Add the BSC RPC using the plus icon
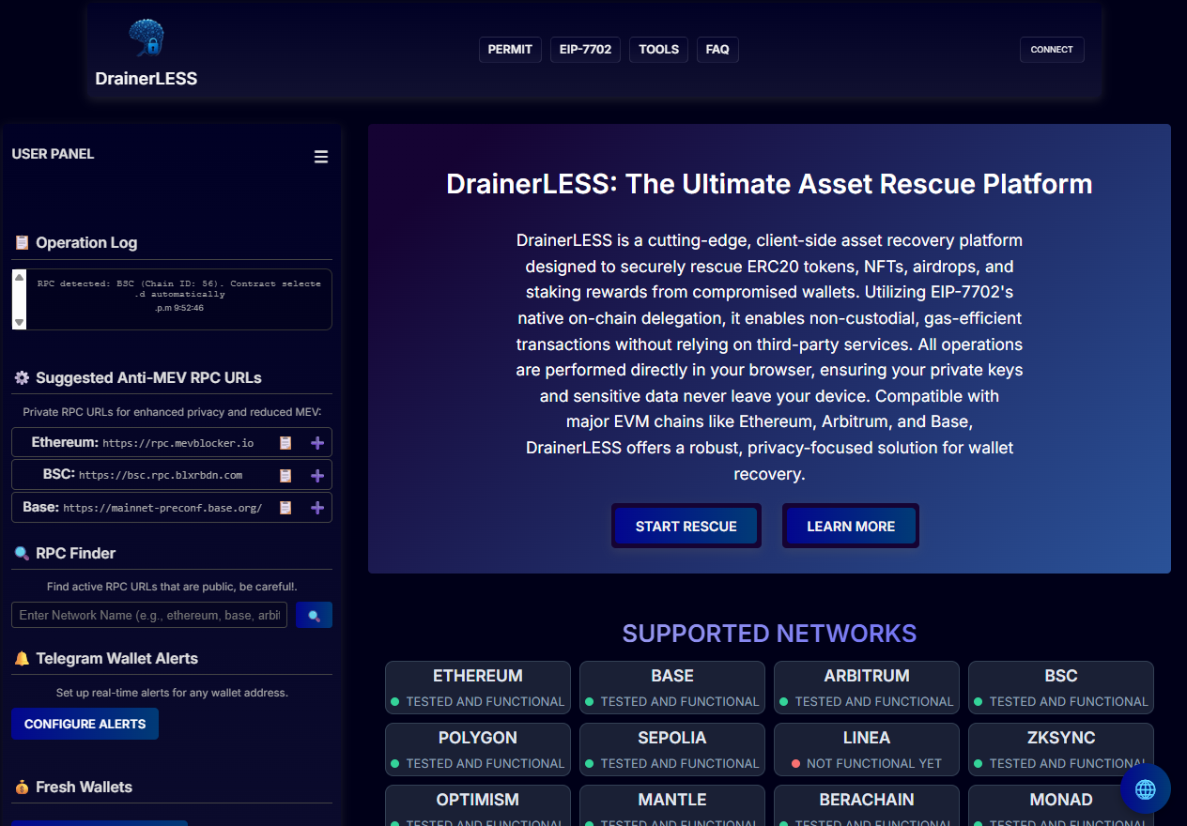The width and height of the screenshot is (1187, 826). click(x=316, y=475)
